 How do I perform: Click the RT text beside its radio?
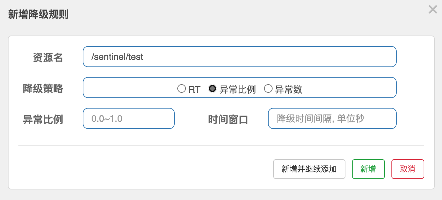(194, 89)
